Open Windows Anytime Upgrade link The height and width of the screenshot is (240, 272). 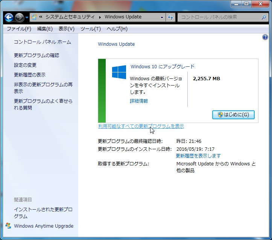point(44,226)
